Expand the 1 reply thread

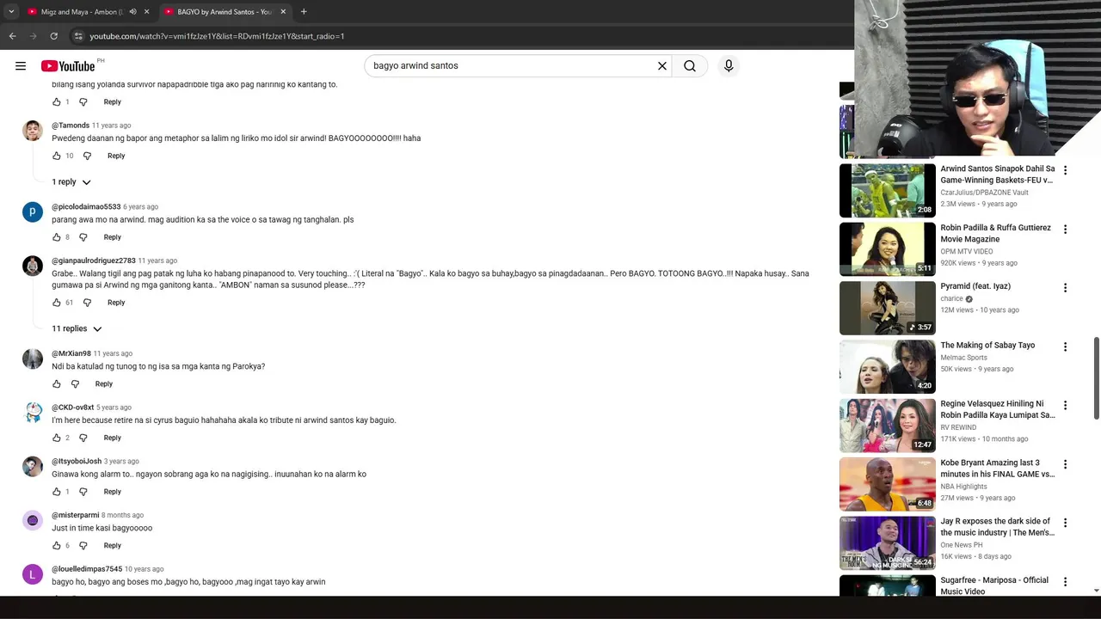71,182
